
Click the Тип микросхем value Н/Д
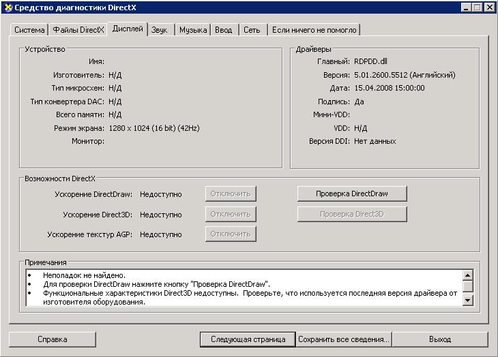click(x=115, y=88)
